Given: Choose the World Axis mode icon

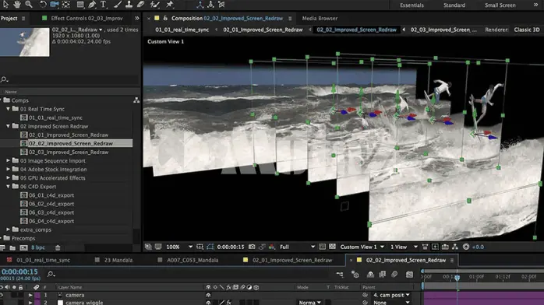Looking at the screenshot, I should (210, 5).
